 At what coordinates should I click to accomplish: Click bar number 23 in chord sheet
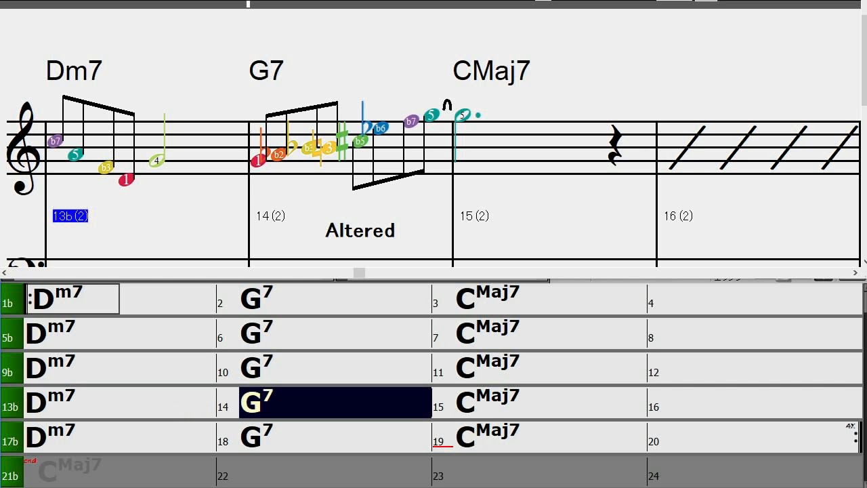(x=438, y=476)
